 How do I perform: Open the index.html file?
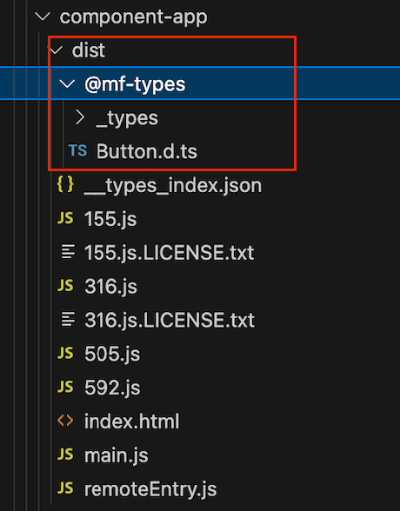[131, 421]
